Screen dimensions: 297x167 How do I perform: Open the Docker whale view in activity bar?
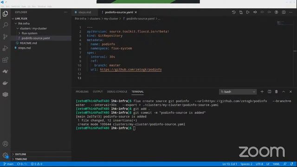point(5,83)
